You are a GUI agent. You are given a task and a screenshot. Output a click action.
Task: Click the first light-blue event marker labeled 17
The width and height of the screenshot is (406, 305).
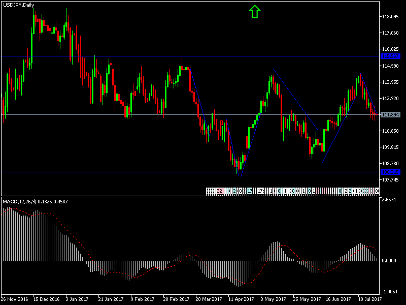point(250,191)
